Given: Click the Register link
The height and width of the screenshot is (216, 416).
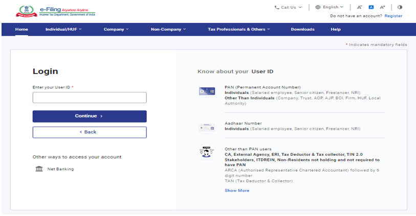Looking at the screenshot, I should click(393, 16).
